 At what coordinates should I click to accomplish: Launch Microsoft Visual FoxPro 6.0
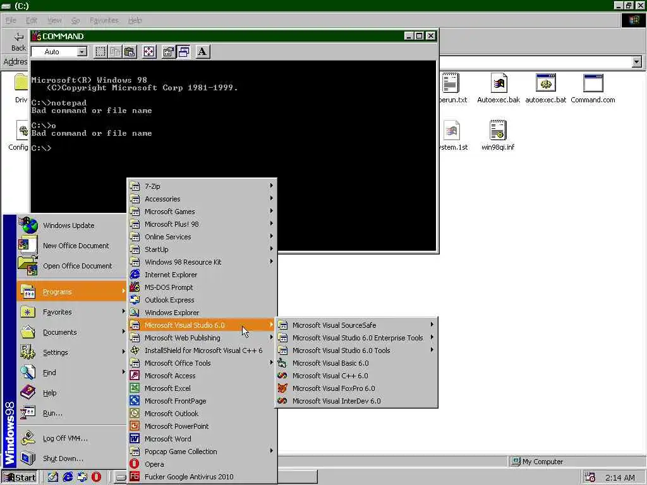[356, 388]
